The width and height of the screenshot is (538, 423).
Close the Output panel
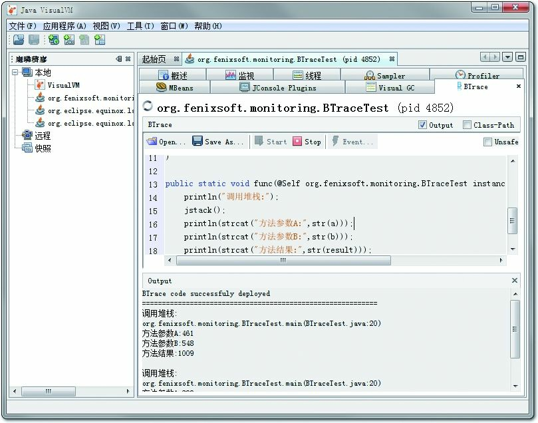pyautogui.click(x=514, y=280)
